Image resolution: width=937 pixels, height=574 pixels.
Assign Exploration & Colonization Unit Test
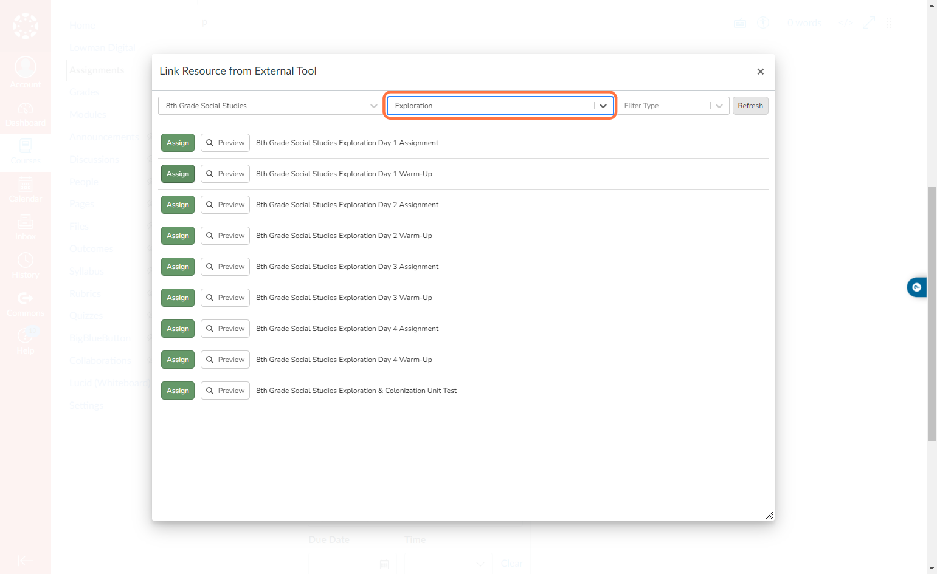tap(178, 391)
